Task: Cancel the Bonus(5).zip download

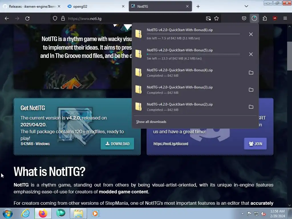Action: coord(251,54)
